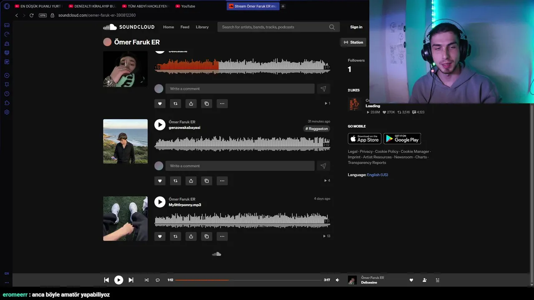Go back in browser history
The width and height of the screenshot is (534, 300).
(x=17, y=15)
